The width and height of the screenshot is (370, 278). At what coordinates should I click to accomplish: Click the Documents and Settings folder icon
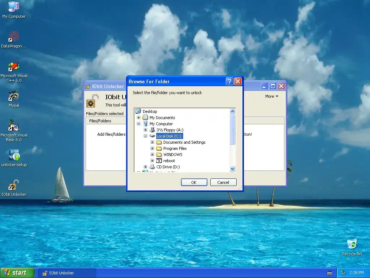point(159,142)
